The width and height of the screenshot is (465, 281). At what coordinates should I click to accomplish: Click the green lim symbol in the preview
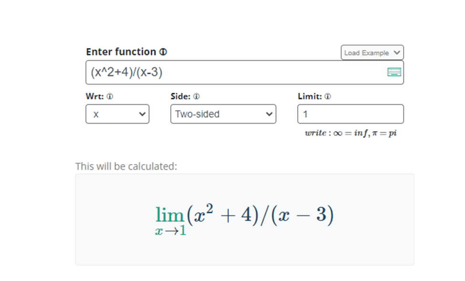(x=170, y=214)
